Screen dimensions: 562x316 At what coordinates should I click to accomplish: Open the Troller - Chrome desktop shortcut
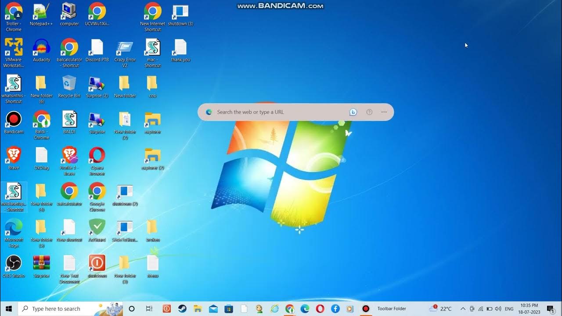click(14, 17)
